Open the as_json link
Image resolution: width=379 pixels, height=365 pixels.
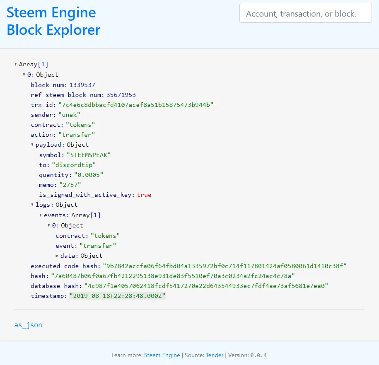[28, 325]
